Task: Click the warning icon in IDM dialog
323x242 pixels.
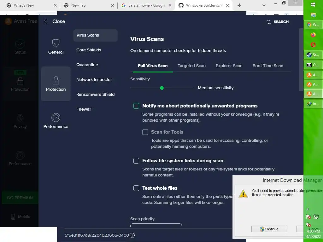Action: coord(243,194)
